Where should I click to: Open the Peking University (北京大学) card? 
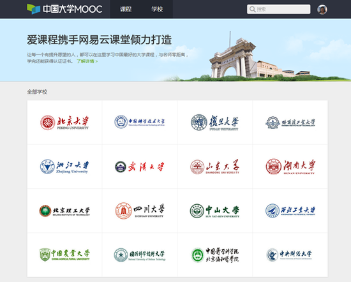pos(64,122)
